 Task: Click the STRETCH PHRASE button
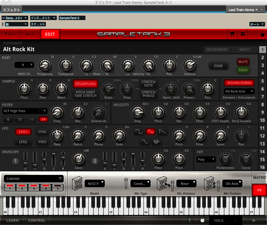(149, 94)
